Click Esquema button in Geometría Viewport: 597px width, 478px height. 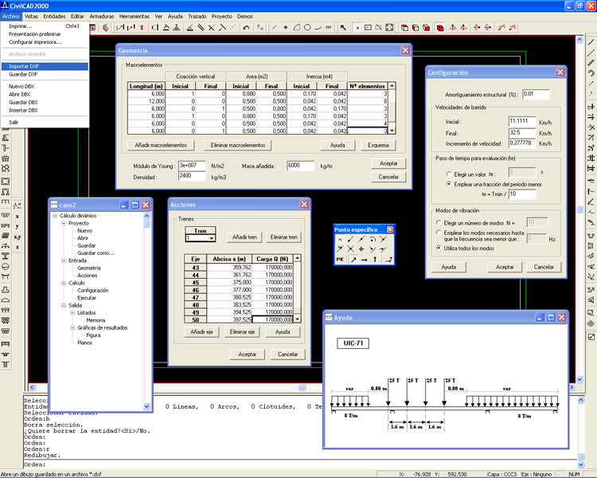378,145
